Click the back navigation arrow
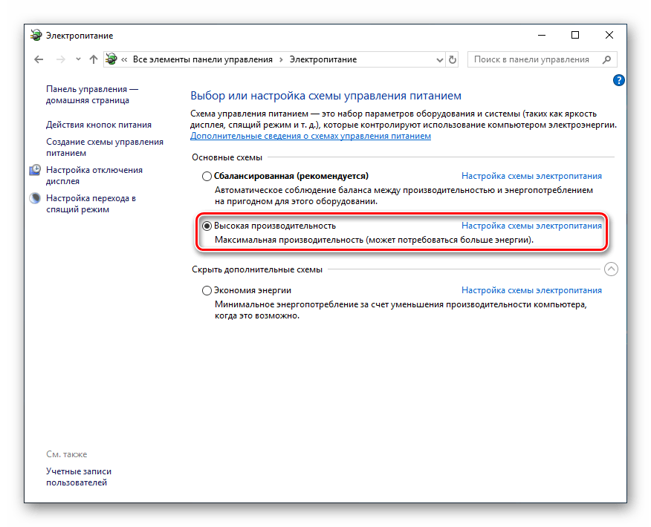651x527 pixels. click(39, 59)
